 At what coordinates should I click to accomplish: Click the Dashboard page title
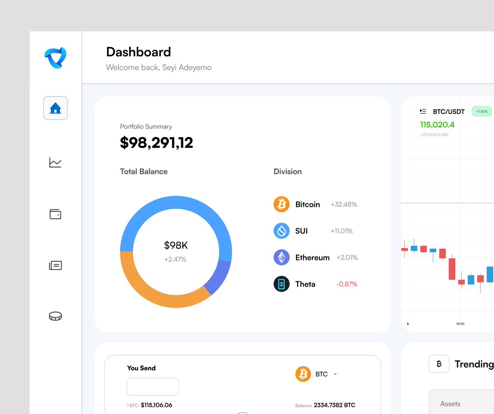138,52
